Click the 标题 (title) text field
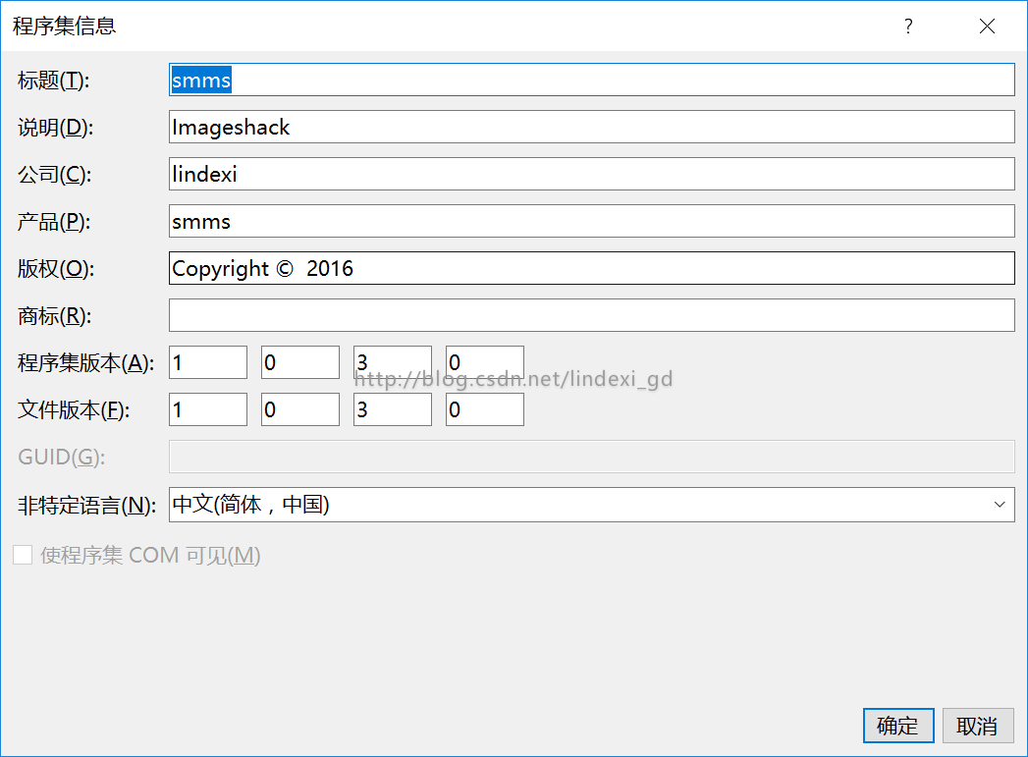This screenshot has width=1028, height=757. 591,80
